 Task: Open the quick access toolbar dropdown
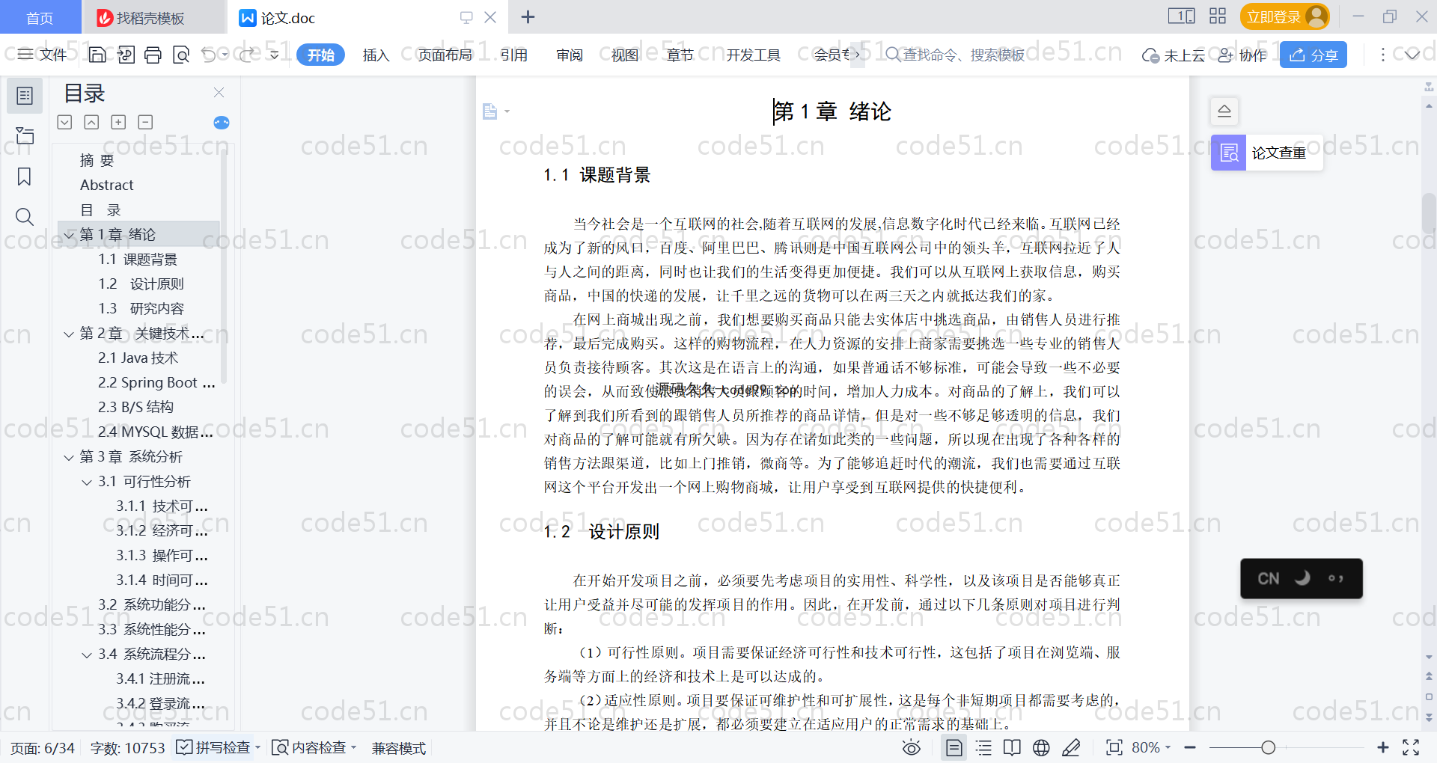[x=275, y=55]
